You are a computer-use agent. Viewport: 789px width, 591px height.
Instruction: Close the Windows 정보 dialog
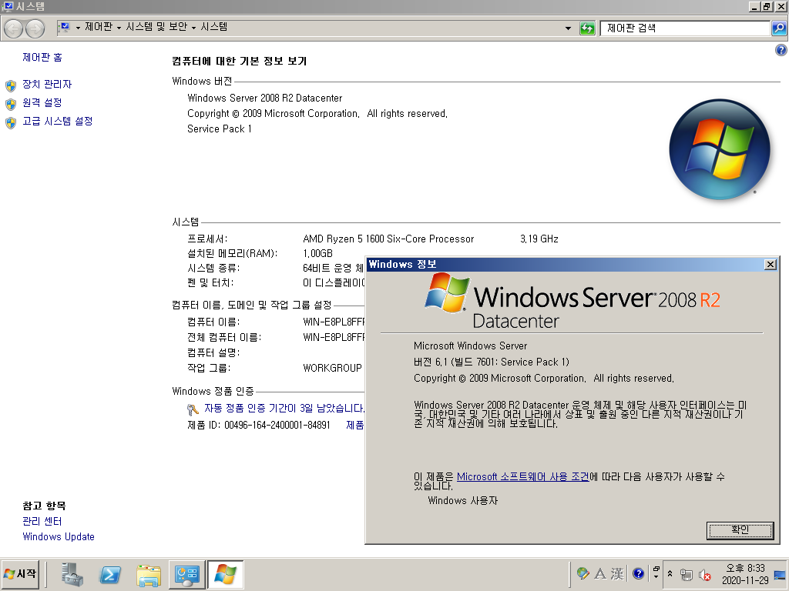(770, 265)
